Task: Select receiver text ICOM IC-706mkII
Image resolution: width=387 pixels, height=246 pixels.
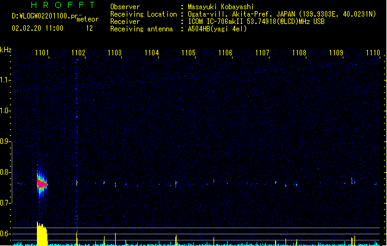Action: pyautogui.click(x=215, y=22)
